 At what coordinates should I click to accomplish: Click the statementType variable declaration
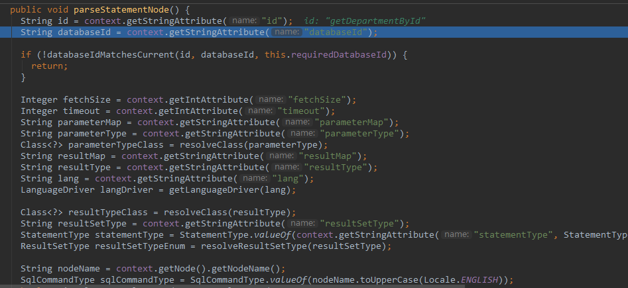pos(129,234)
